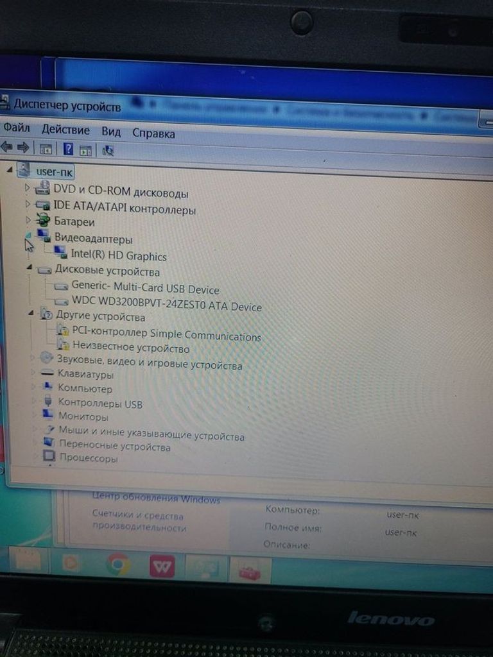Click the Переносные устройства icon
Image resolution: width=493 pixels, height=657 pixels.
tap(49, 442)
